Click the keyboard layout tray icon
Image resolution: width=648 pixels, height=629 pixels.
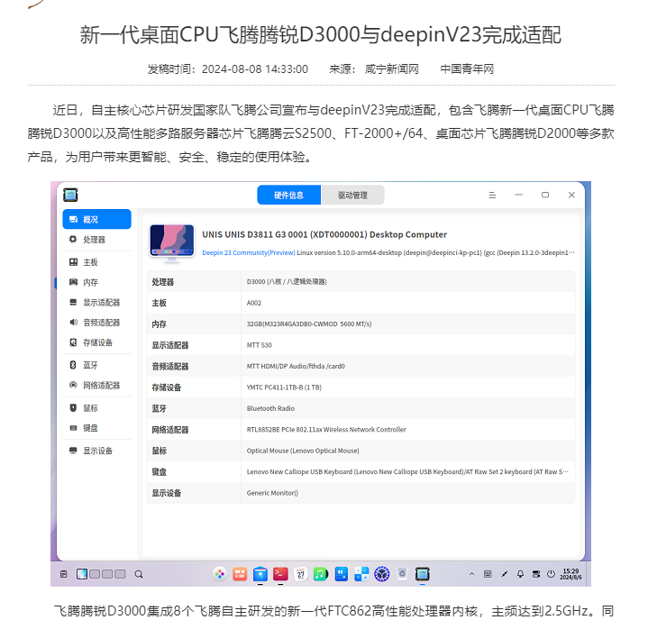point(488,574)
